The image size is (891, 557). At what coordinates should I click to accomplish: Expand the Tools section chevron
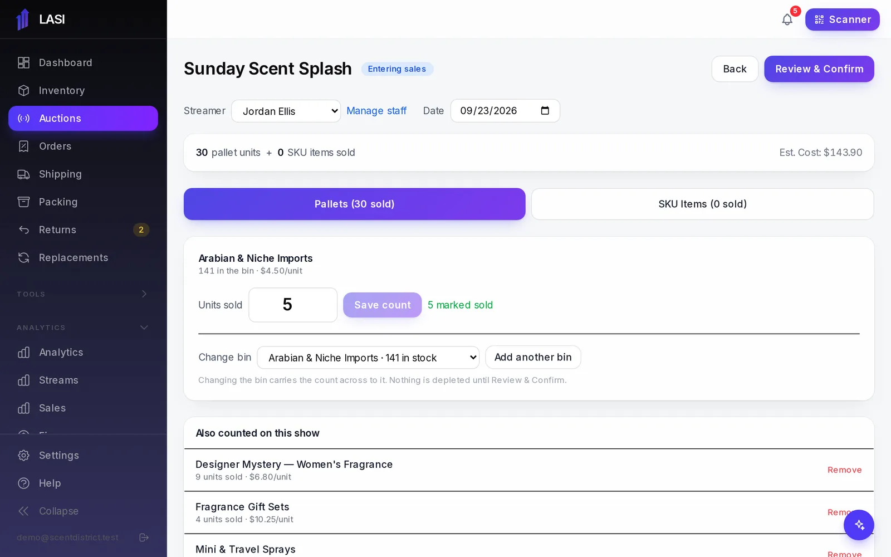[144, 294]
